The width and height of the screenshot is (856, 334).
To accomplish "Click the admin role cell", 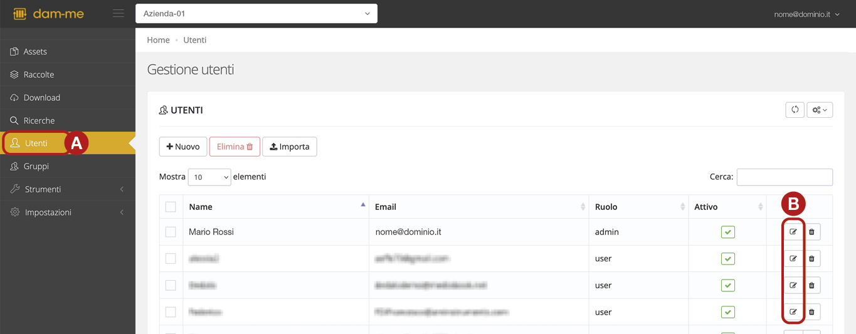I will [x=638, y=232].
